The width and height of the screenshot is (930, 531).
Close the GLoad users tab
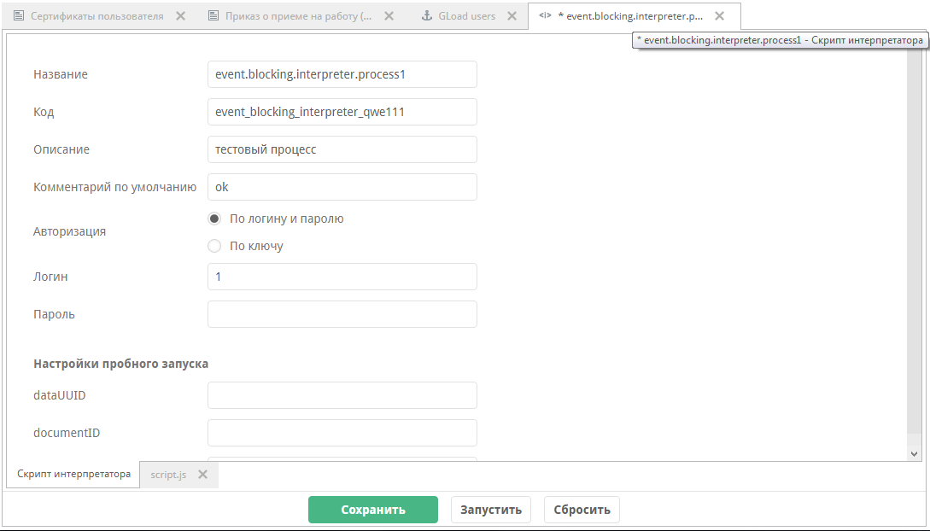pos(512,16)
